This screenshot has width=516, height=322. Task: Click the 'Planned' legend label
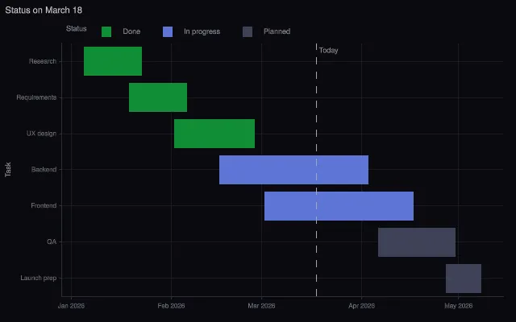coord(277,31)
